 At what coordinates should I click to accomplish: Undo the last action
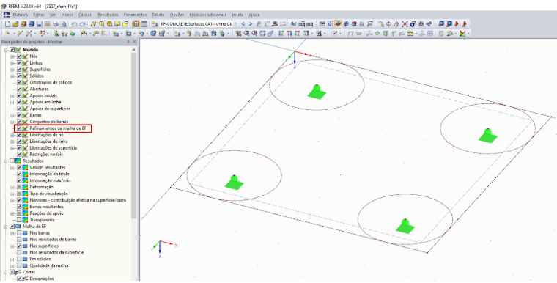[74, 24]
